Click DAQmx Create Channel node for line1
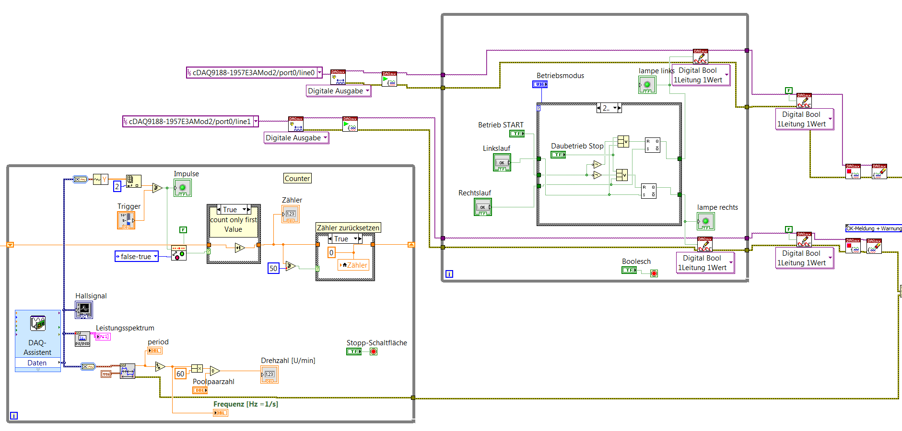This screenshot has height=431, width=902. click(296, 124)
